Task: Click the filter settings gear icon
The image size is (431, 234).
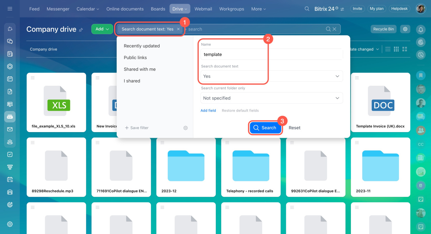Action: click(186, 128)
